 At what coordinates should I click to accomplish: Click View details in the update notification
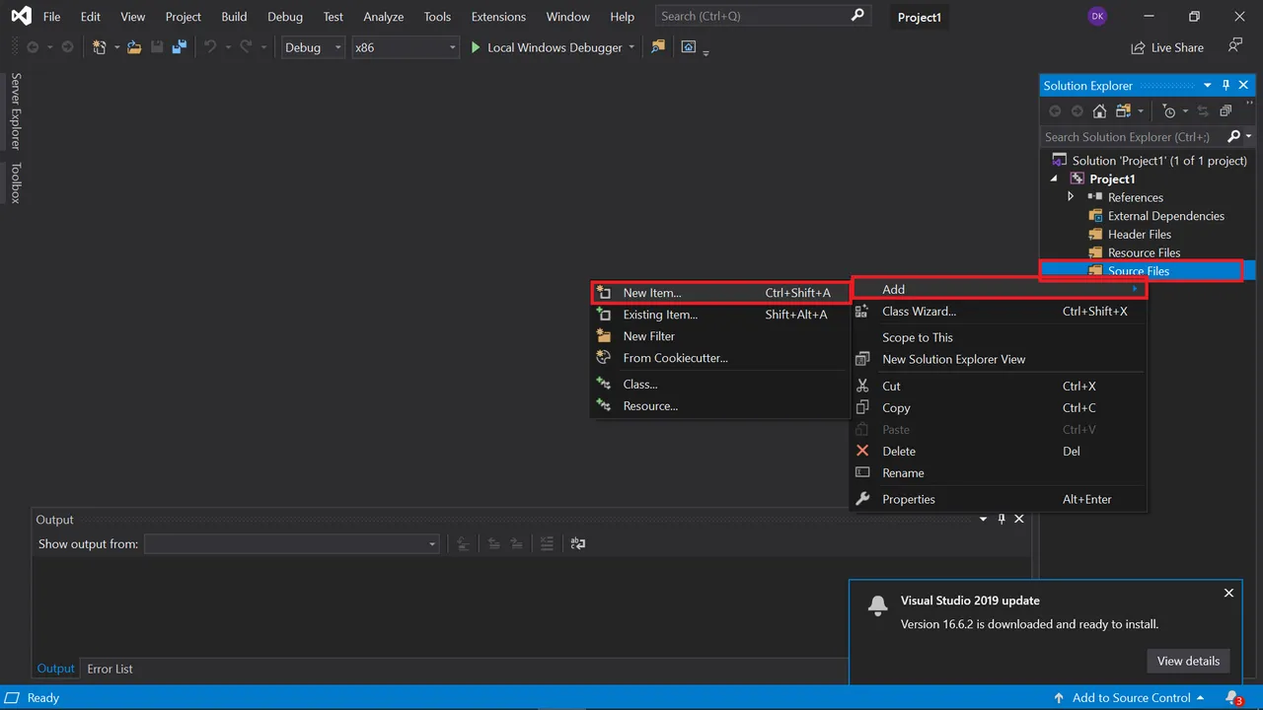(1188, 661)
